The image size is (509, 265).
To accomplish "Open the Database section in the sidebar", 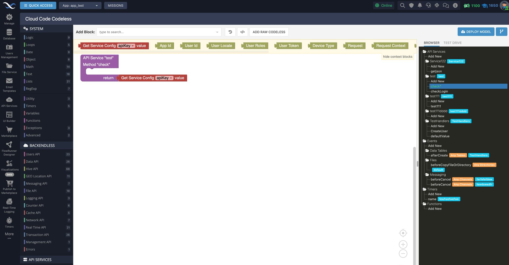I will [x=9, y=34].
